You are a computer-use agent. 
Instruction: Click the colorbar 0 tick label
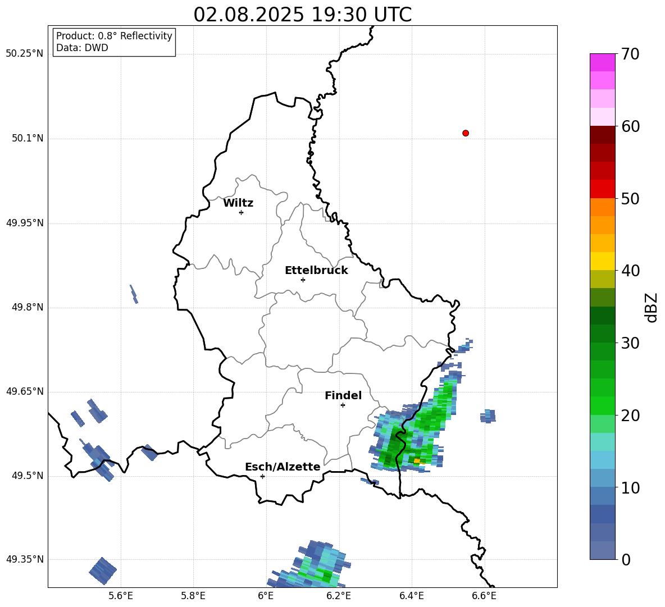[626, 559]
